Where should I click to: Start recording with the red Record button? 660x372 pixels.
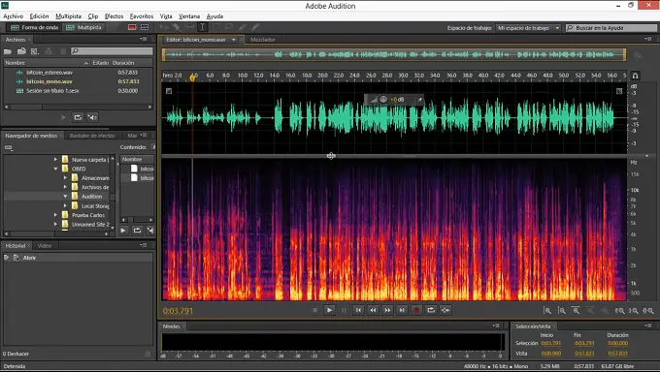pyautogui.click(x=416, y=310)
